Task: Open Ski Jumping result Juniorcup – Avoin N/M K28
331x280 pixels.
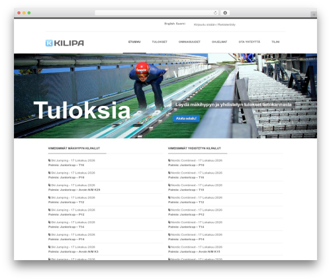Action: tap(74, 190)
